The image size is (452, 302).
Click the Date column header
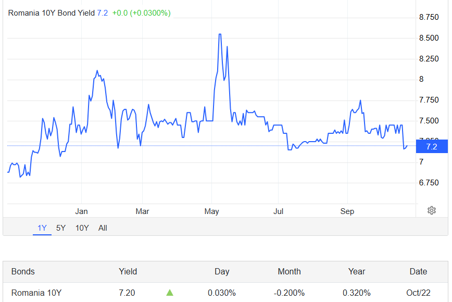[x=418, y=271]
